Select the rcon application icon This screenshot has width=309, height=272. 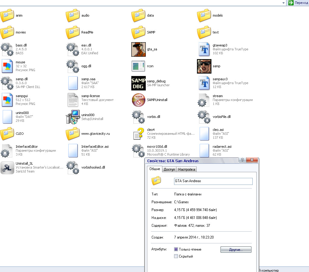138,66
